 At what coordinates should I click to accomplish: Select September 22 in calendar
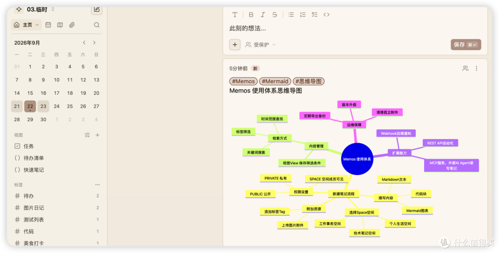tap(30, 107)
